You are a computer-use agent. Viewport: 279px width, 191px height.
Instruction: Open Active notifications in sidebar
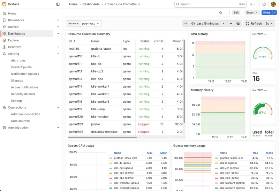[x=24, y=87]
